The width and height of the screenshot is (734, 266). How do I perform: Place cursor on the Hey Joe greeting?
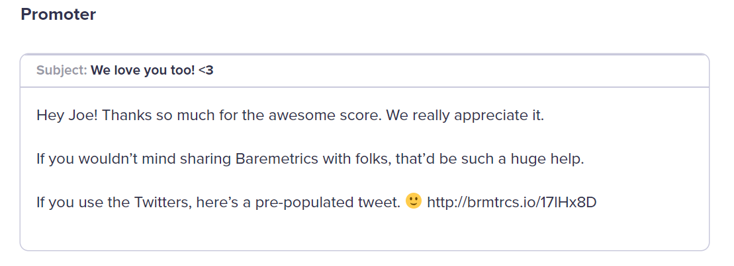pos(67,116)
